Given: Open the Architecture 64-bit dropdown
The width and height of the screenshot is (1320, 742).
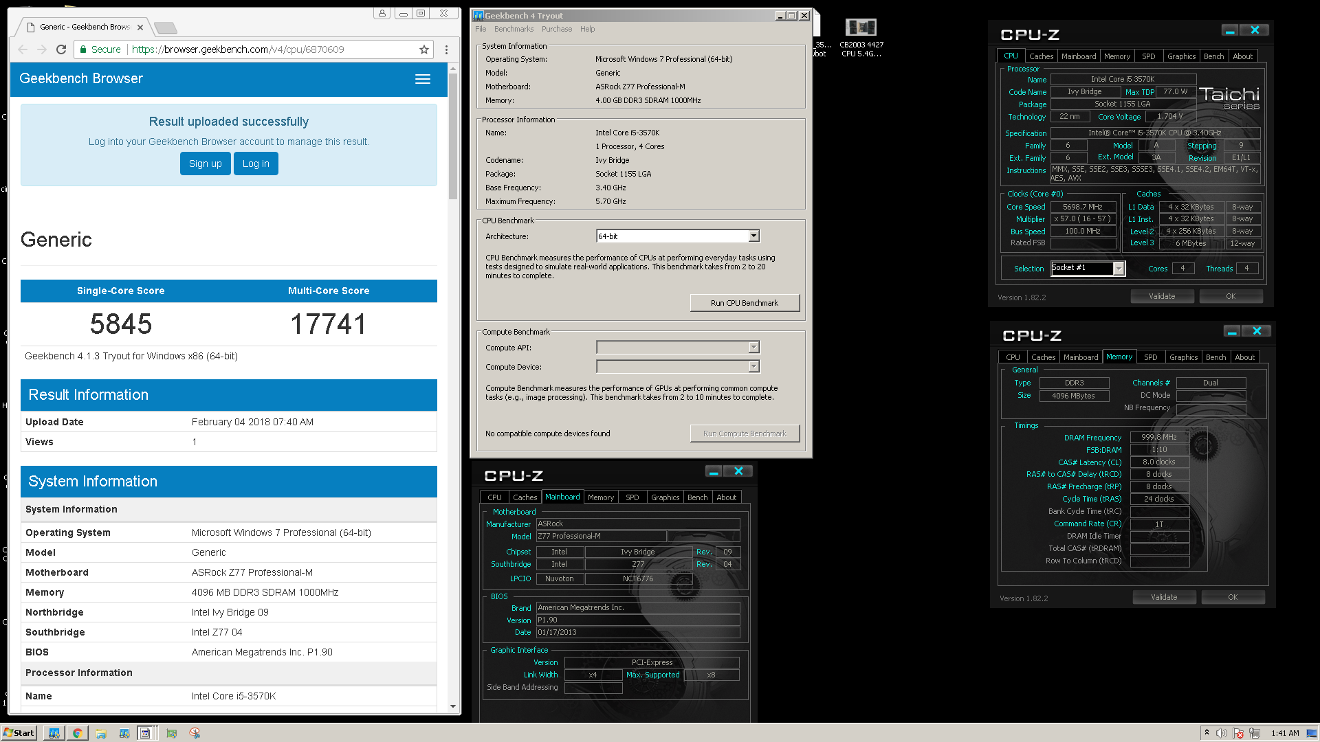Looking at the screenshot, I should pyautogui.click(x=753, y=236).
